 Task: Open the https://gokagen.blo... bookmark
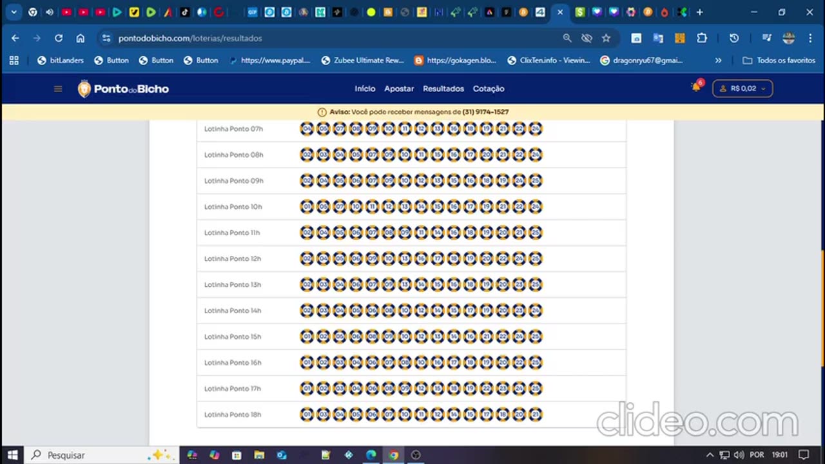click(x=456, y=60)
